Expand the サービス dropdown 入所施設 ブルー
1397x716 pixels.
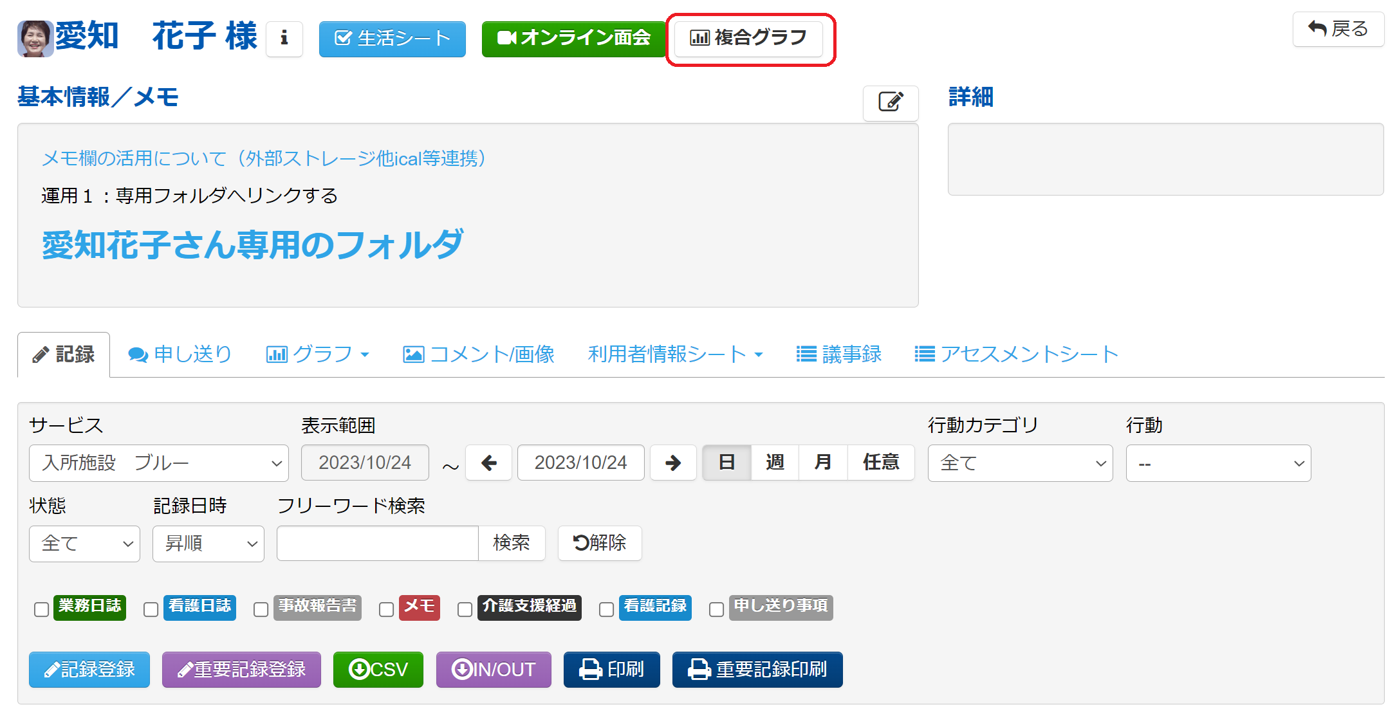pyautogui.click(x=158, y=463)
